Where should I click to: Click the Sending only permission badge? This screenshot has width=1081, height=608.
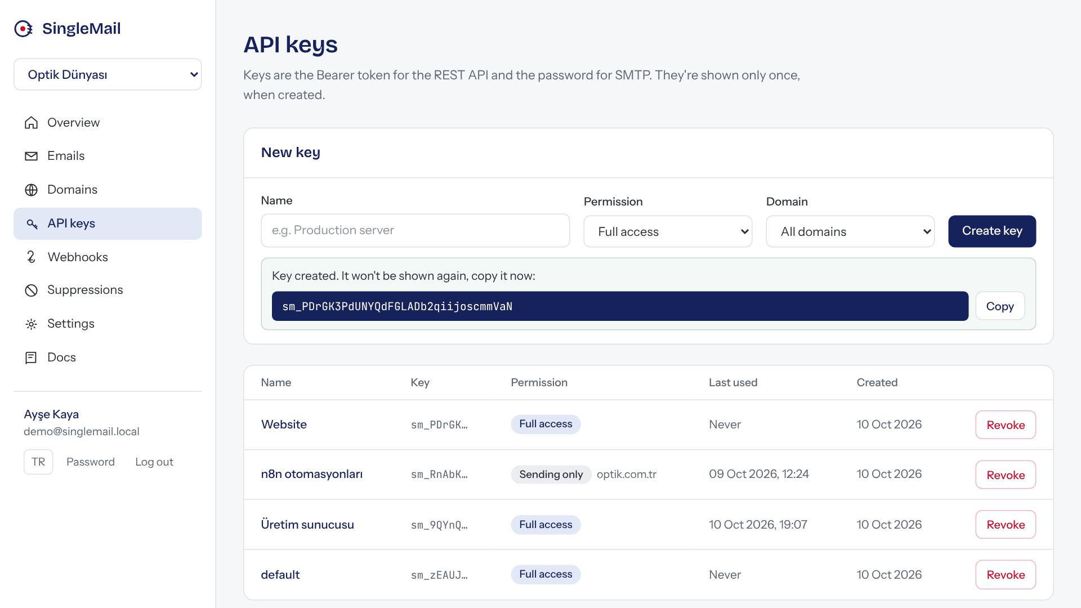click(x=551, y=475)
